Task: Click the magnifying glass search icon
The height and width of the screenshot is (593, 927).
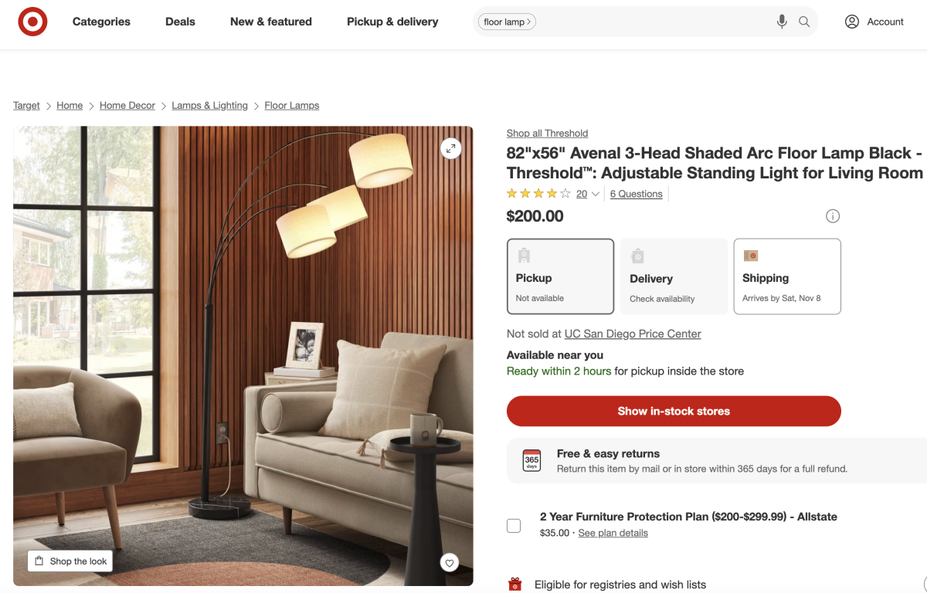Action: tap(804, 22)
